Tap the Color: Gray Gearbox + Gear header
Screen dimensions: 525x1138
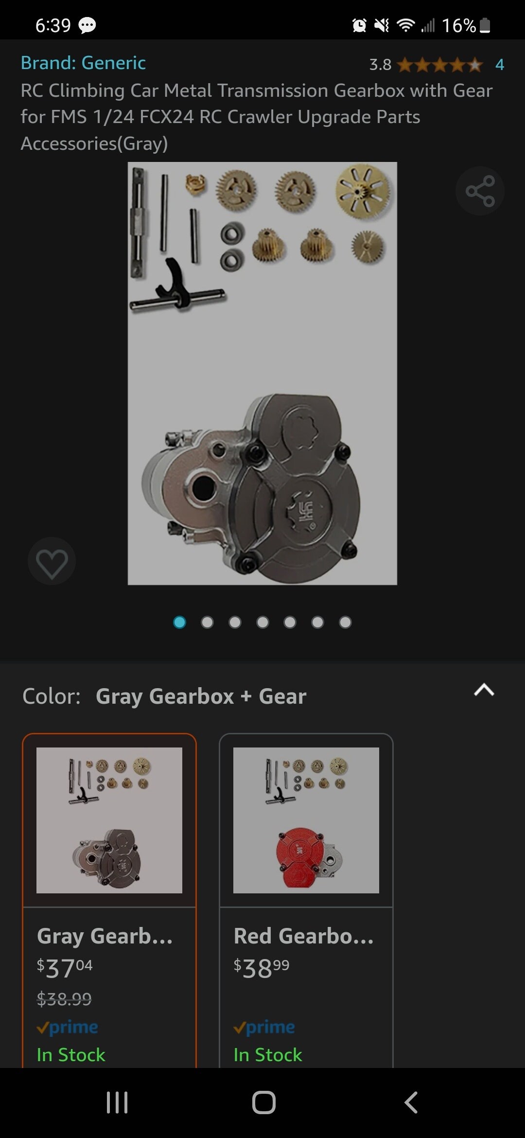164,696
